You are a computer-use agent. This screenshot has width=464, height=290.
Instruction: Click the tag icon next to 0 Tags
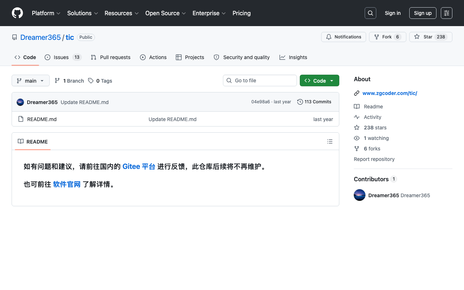[91, 80]
